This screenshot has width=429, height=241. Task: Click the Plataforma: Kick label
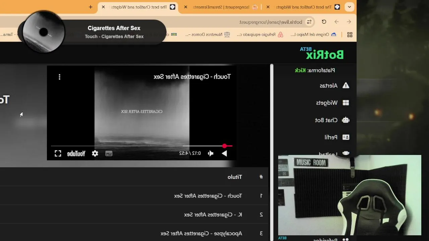click(315, 70)
